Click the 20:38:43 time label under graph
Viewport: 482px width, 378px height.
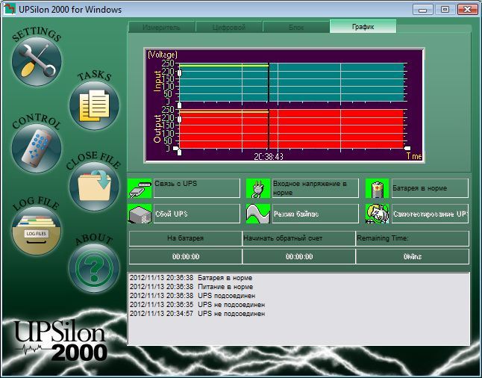coord(269,157)
